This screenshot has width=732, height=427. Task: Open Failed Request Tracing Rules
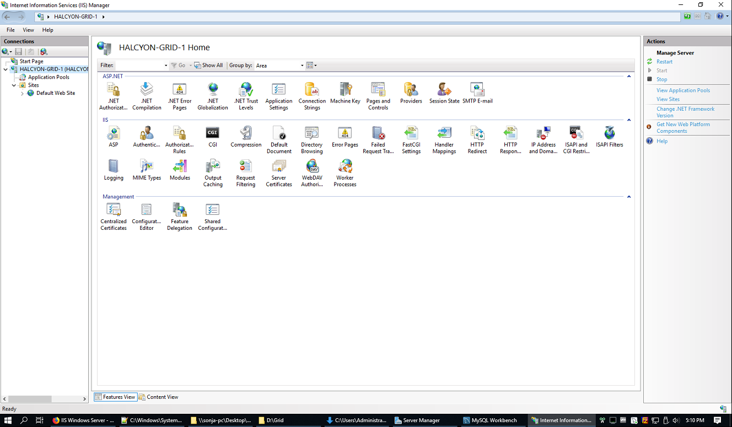click(378, 140)
